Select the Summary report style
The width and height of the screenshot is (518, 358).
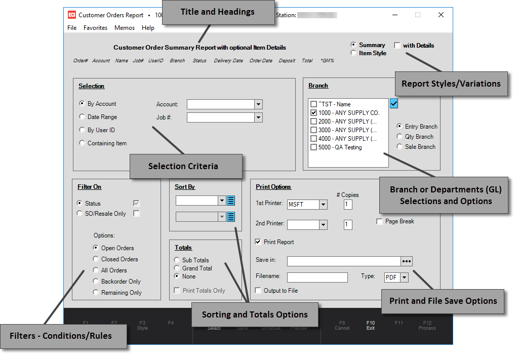click(353, 45)
